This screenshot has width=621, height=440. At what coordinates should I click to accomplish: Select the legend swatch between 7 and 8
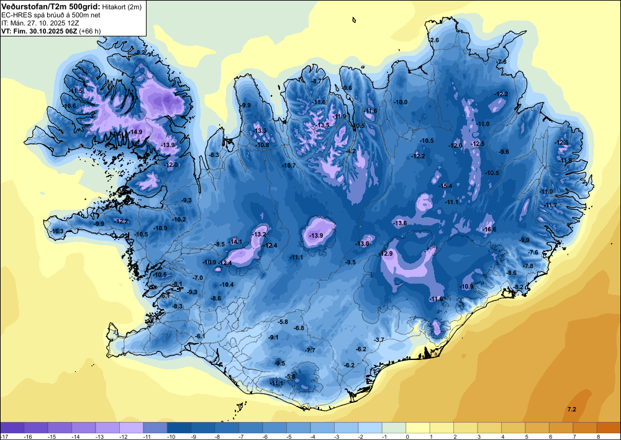tap(585, 428)
